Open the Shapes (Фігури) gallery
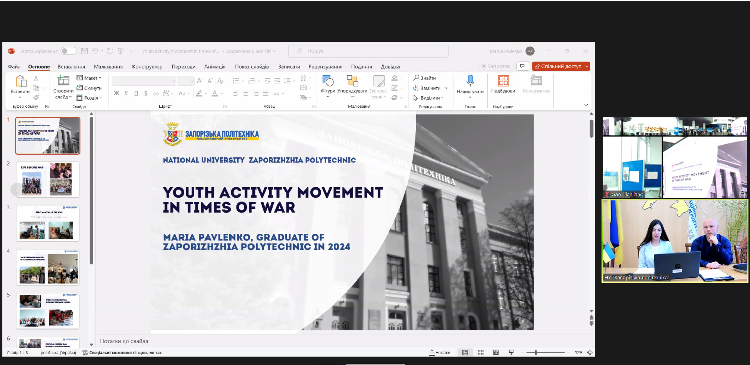This screenshot has width=750, height=365. tap(328, 81)
